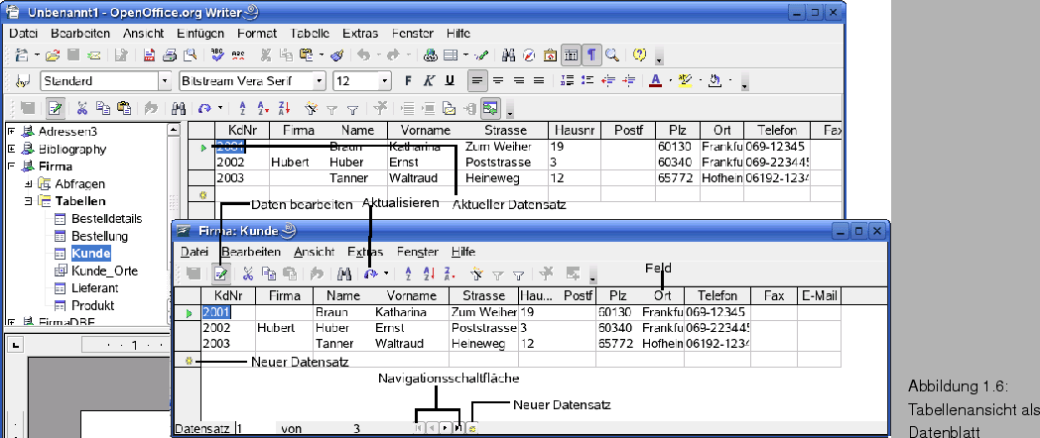
Task: Collapse the Firma database node
Action: pos(11,165)
